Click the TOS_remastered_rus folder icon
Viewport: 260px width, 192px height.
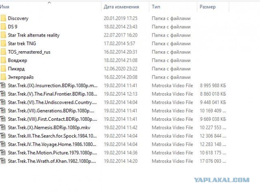pos(3,52)
